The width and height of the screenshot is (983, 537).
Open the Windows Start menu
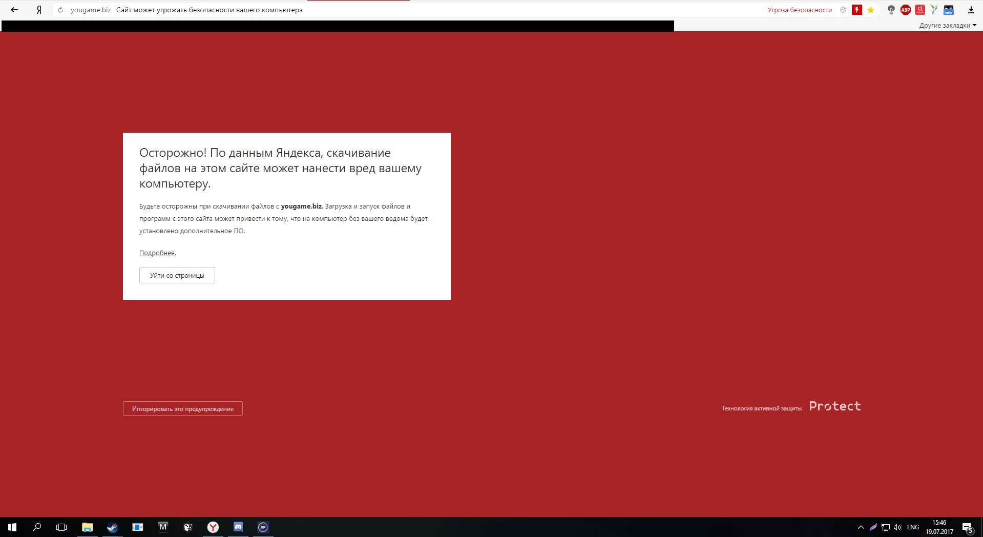12,527
